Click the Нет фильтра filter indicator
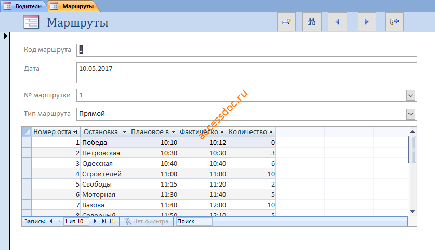This screenshot has width=435, height=250. click(x=146, y=221)
